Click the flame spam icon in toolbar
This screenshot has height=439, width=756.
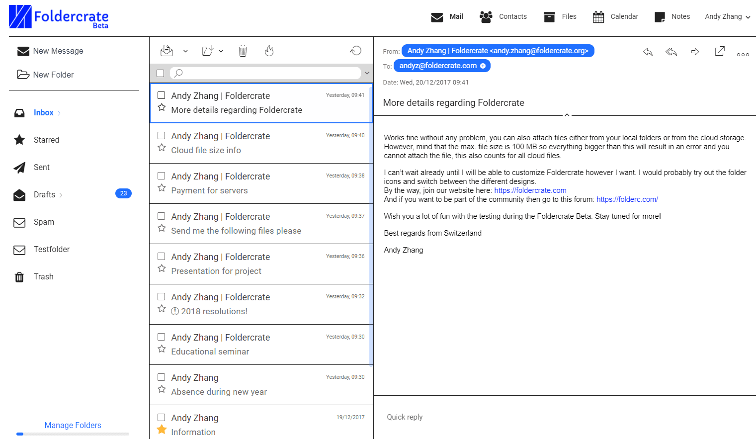[x=269, y=51]
